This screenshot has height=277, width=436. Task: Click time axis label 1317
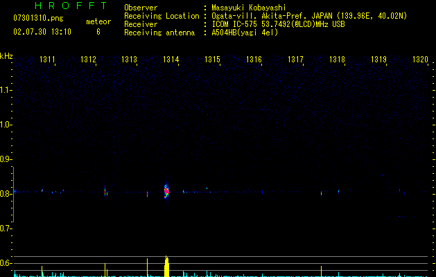295,60
